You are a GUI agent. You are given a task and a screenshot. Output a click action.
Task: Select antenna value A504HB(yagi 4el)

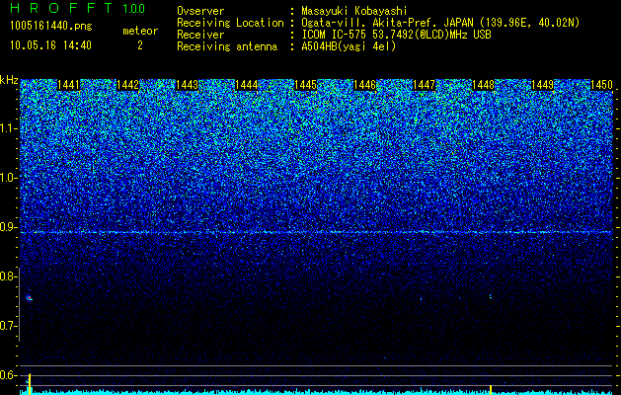349,46
